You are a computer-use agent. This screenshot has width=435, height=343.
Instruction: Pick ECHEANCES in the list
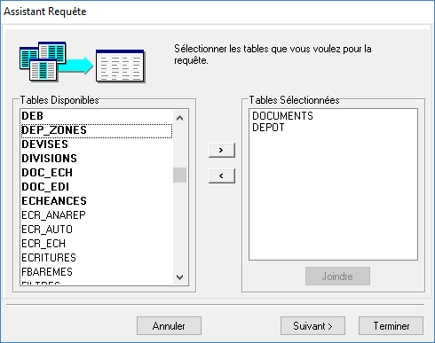click(x=97, y=201)
